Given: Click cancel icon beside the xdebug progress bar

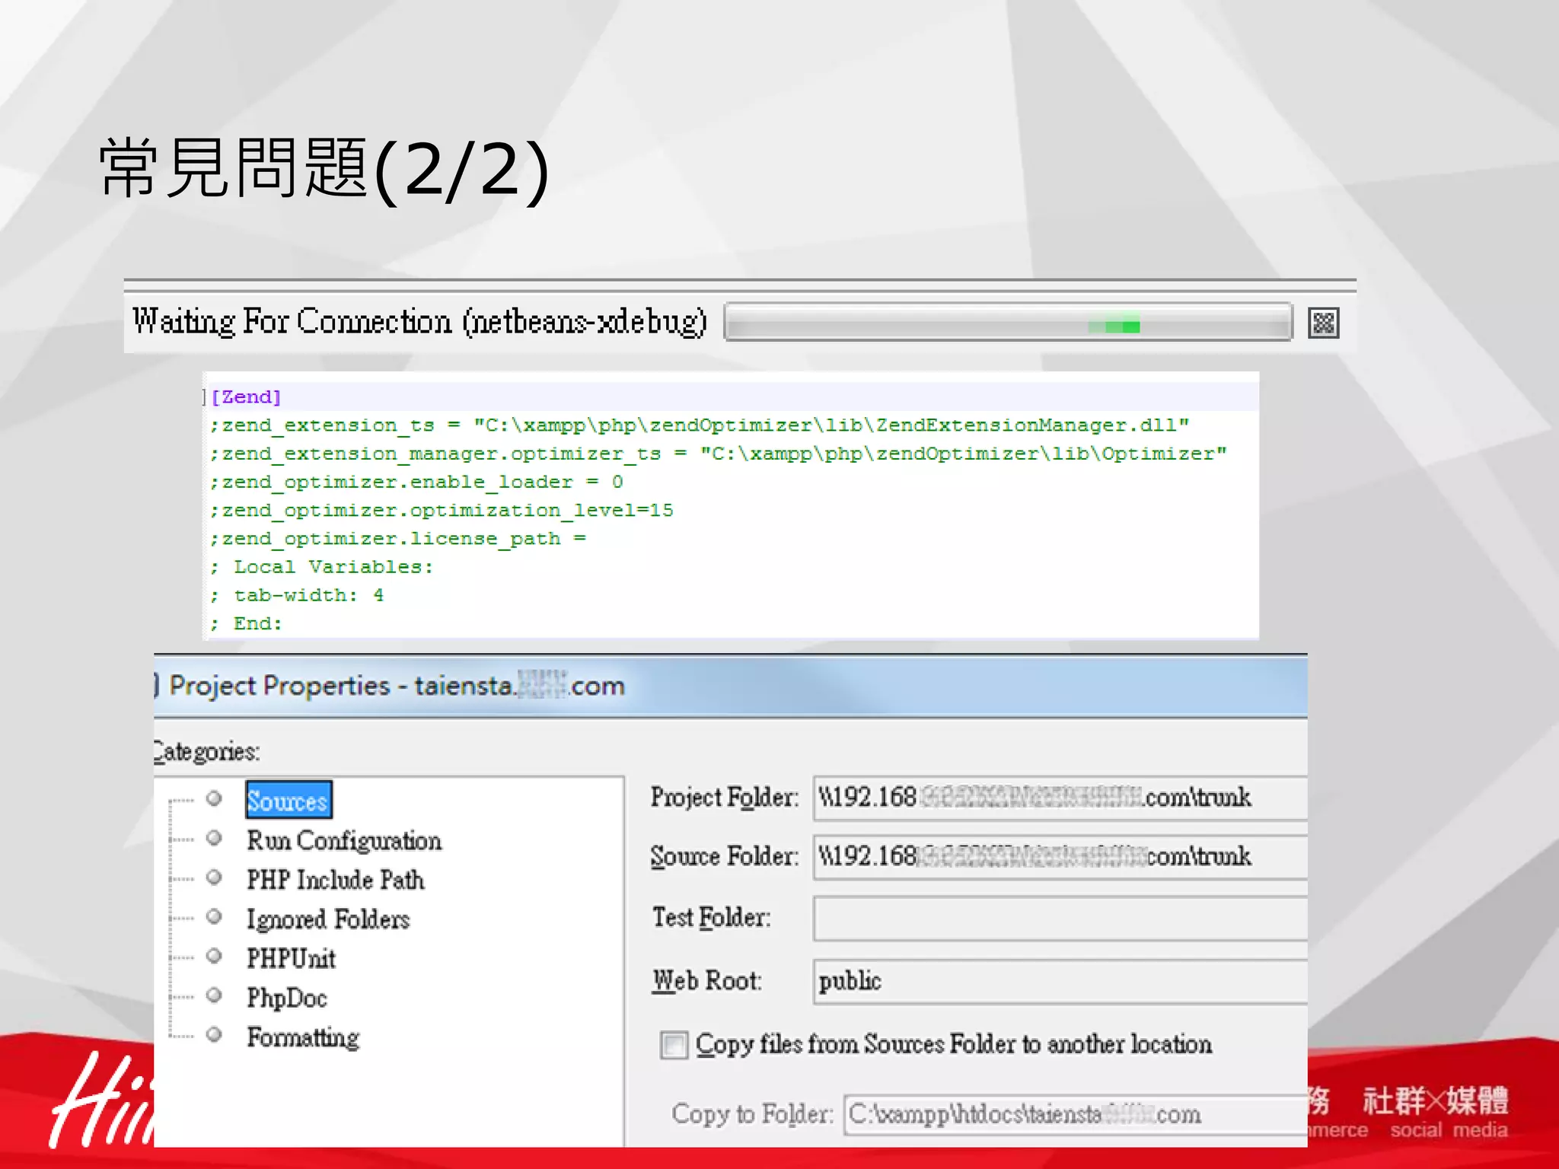Looking at the screenshot, I should click(x=1323, y=323).
